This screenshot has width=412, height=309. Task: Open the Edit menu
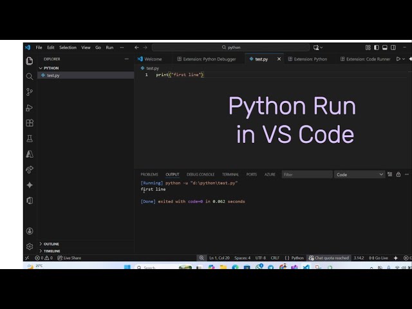(x=51, y=48)
